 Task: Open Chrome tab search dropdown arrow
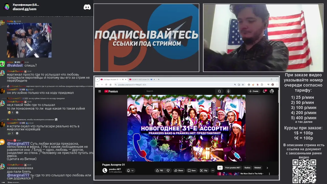point(97,79)
